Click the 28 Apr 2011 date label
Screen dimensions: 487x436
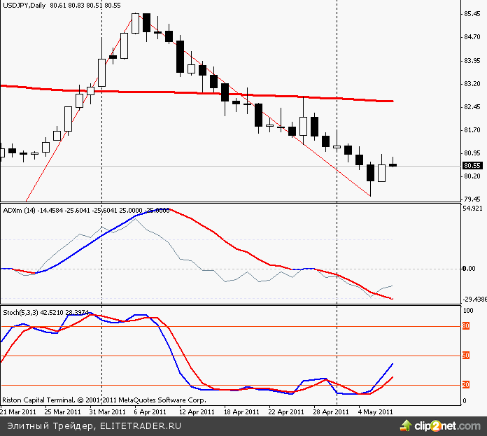[332, 412]
